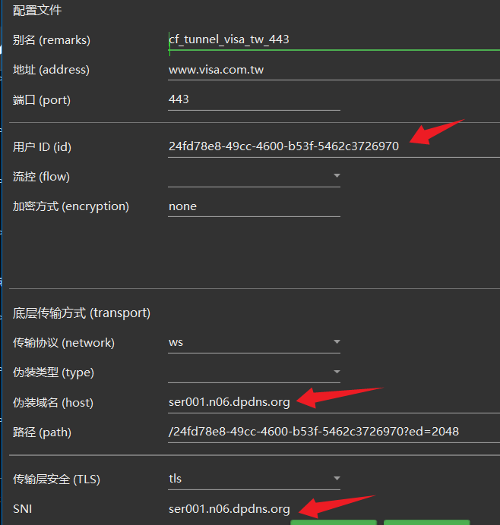Click the 流控 (flow) label

(x=41, y=177)
